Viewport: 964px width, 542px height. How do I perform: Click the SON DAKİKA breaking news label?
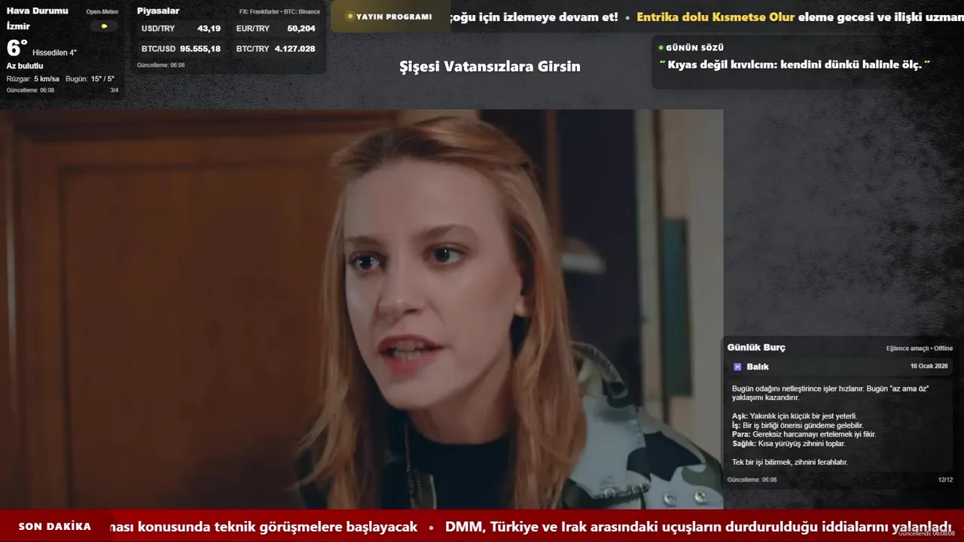click(55, 526)
